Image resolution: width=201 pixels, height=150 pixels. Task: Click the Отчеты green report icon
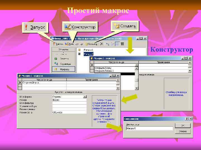pyautogui.click(x=56, y=59)
